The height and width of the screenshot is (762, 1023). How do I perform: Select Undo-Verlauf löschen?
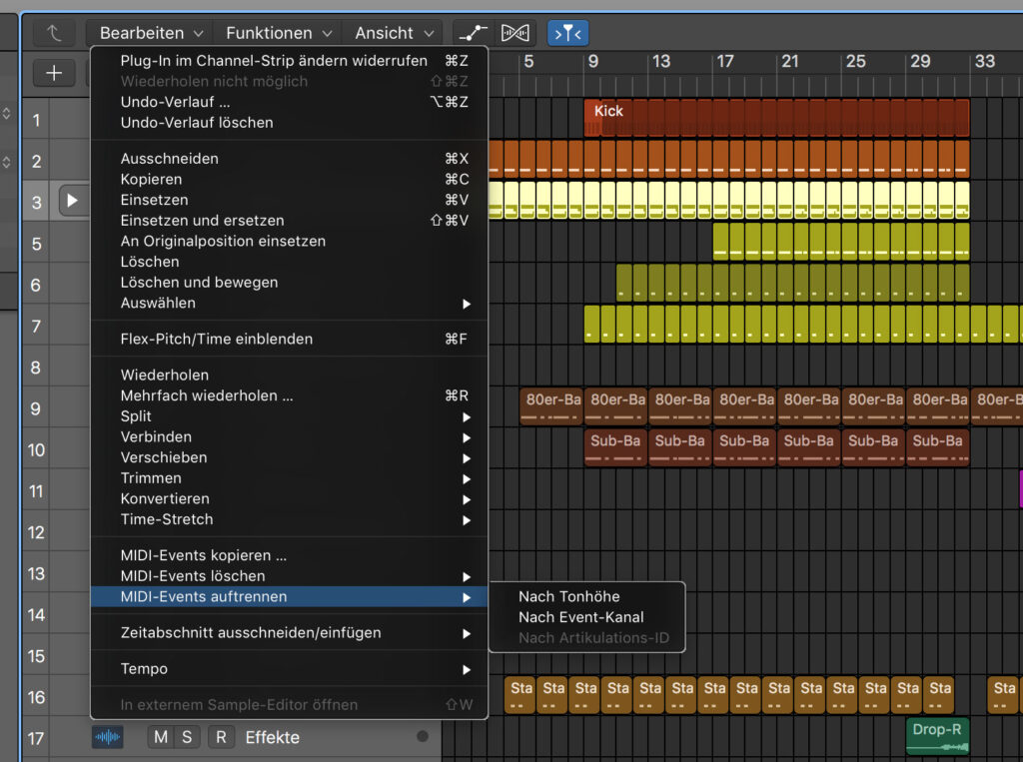pyautogui.click(x=289, y=123)
